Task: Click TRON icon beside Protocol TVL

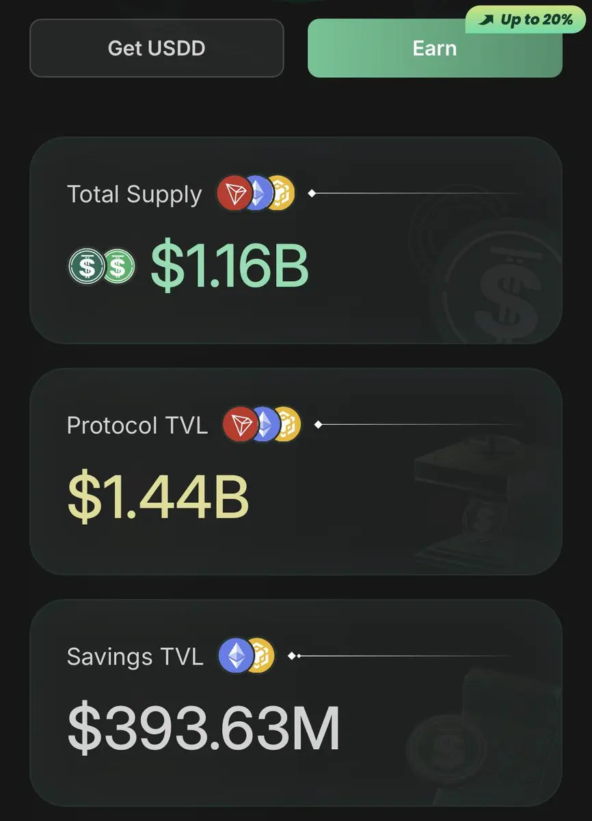Action: click(241, 424)
